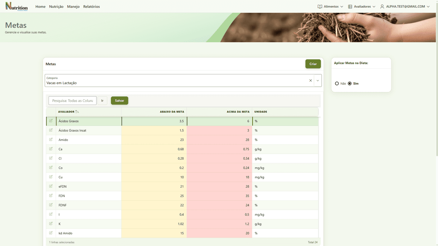The height and width of the screenshot is (246, 438).
Task: Select the Sim radio option
Action: pos(350,83)
